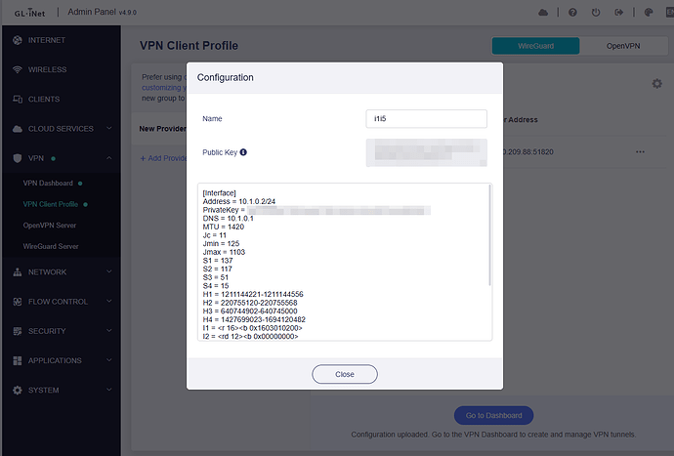The width and height of the screenshot is (674, 456).
Task: Click the Internet globe icon in the sidebar
Action: tap(18, 40)
